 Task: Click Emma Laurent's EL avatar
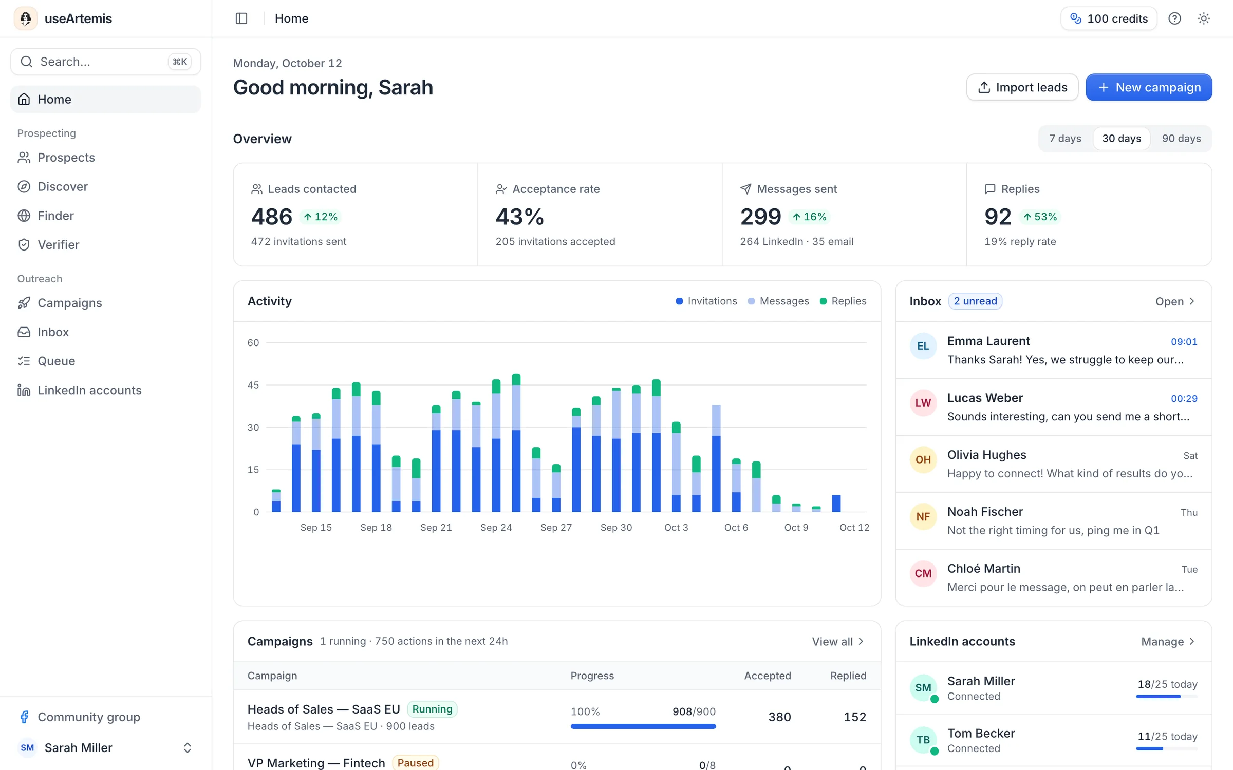pyautogui.click(x=923, y=346)
